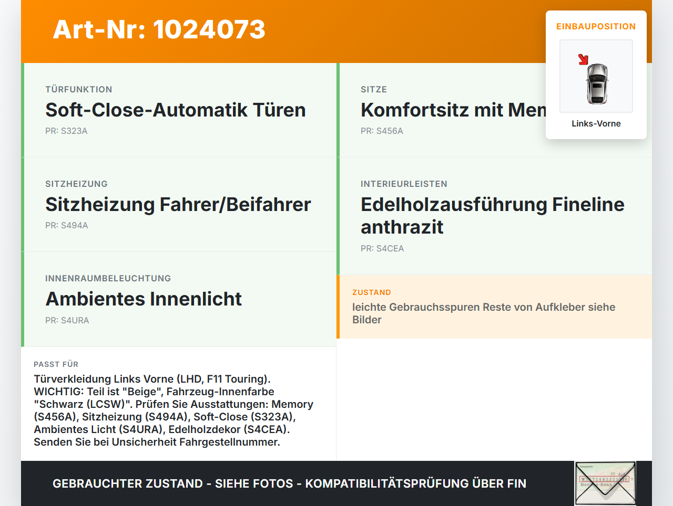673x506 pixels.
Task: Select the EINBAUPOSITION label
Action: [596, 26]
